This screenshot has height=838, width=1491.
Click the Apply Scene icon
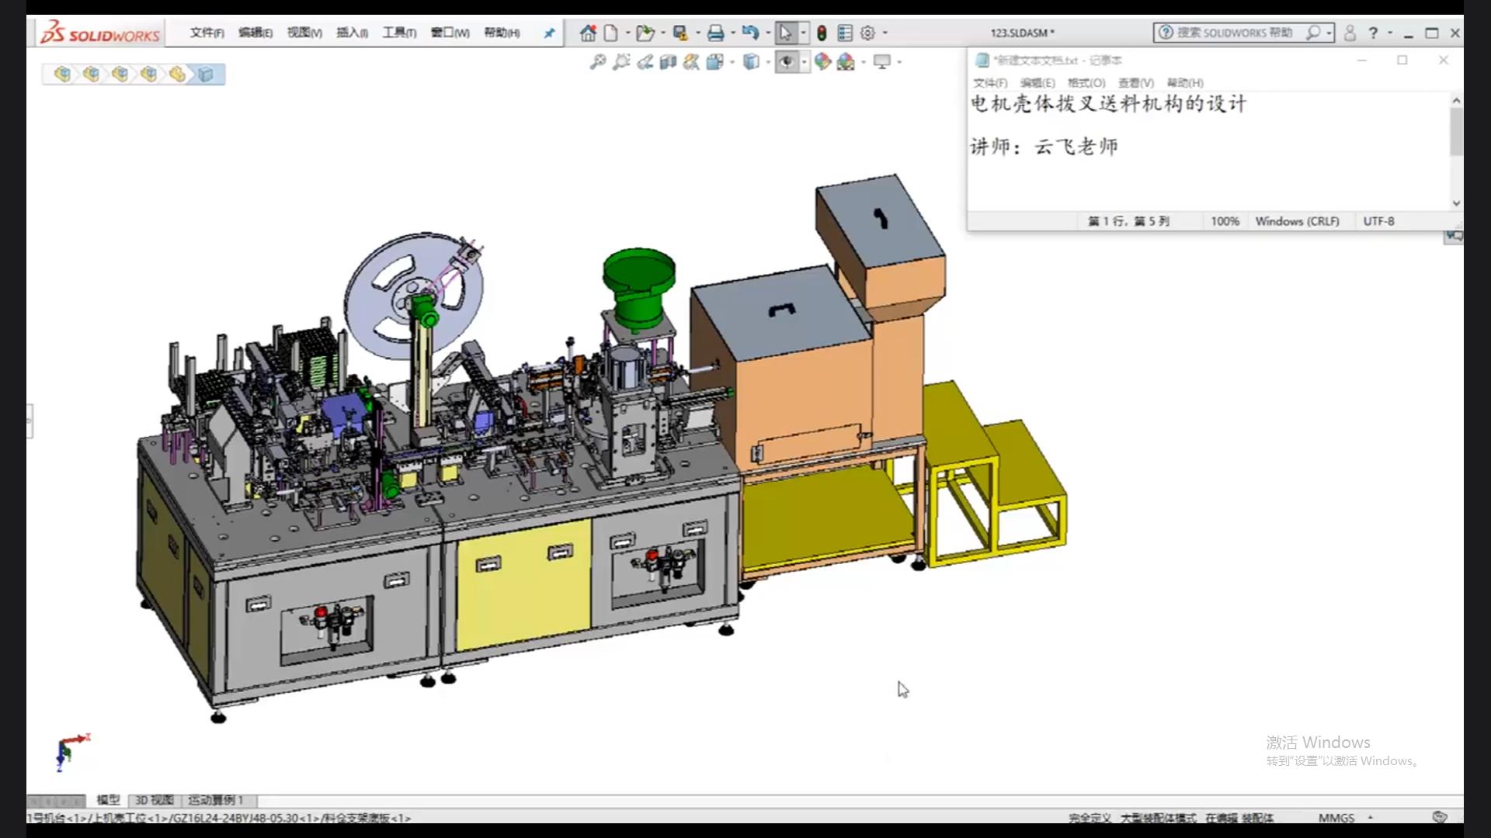[x=846, y=61]
